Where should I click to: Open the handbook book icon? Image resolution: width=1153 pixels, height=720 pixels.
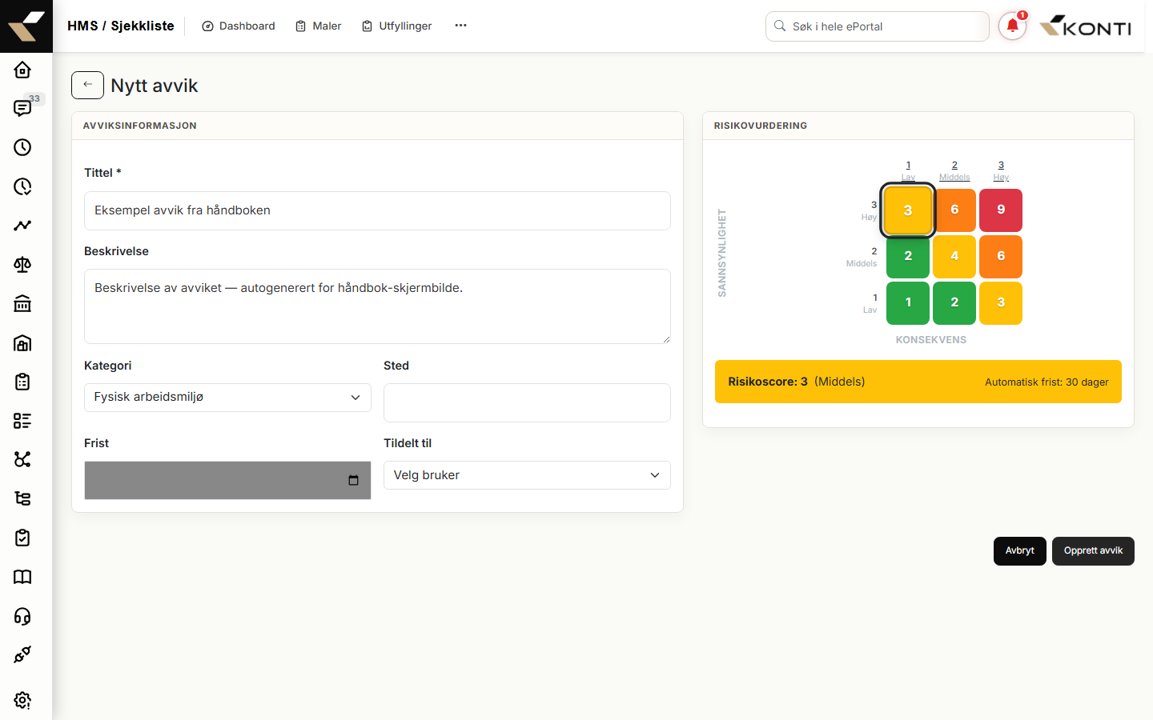pyautogui.click(x=22, y=577)
